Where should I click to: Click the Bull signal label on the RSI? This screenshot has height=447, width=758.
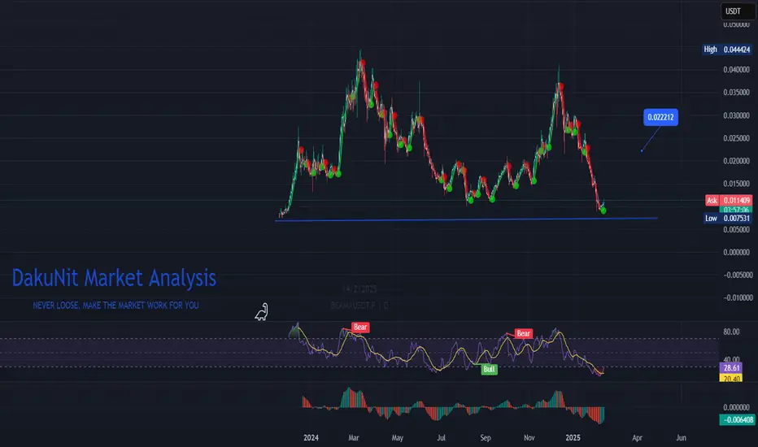coord(489,370)
